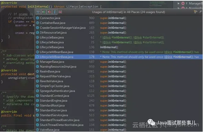Click the 'throws' keyword in the editor
This screenshot has height=132, width=203.
(x=59, y=7)
